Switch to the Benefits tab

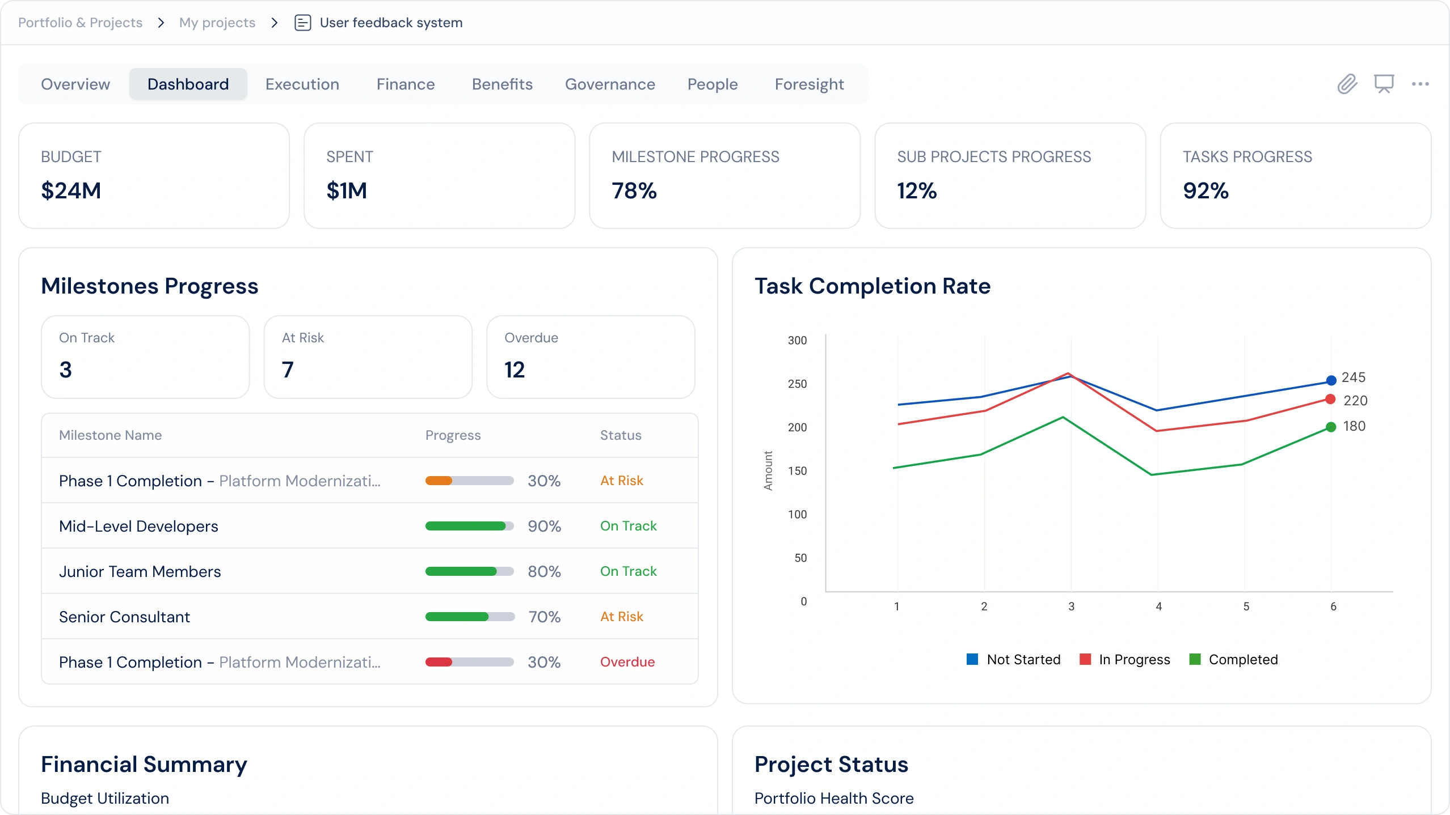tap(503, 84)
